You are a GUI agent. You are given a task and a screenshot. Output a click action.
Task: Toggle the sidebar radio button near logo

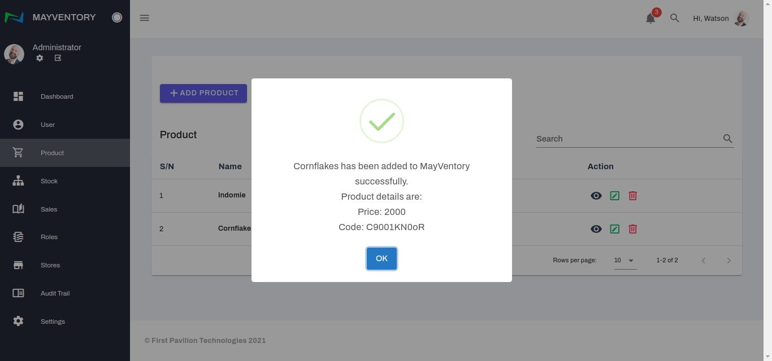(x=117, y=17)
